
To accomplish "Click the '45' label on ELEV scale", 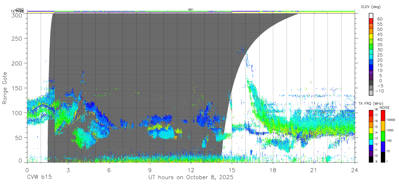I will click(380, 34).
